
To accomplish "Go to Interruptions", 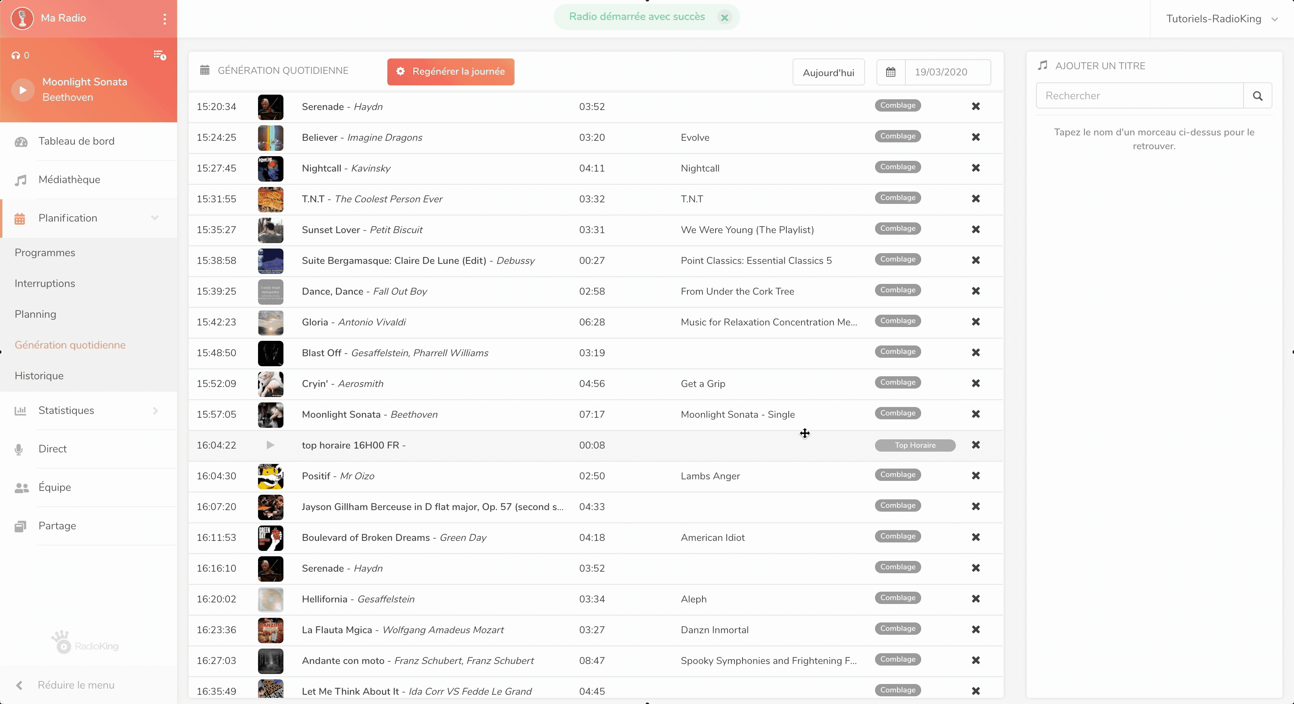I will (45, 284).
